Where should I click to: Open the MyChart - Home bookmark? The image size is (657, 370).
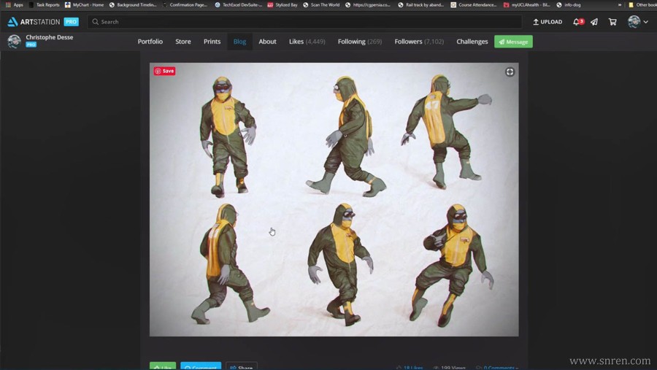(x=84, y=4)
